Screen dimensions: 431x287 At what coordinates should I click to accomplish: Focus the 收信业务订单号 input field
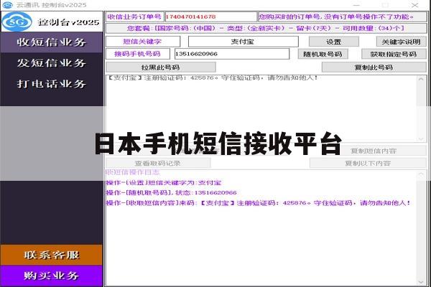click(x=210, y=17)
